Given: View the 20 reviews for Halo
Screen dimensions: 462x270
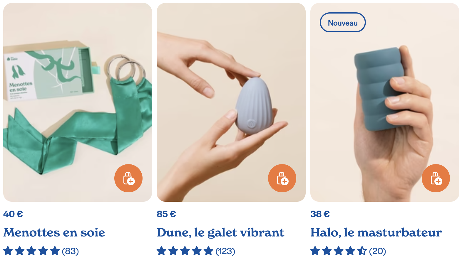Looking at the screenshot, I should click(x=377, y=251).
